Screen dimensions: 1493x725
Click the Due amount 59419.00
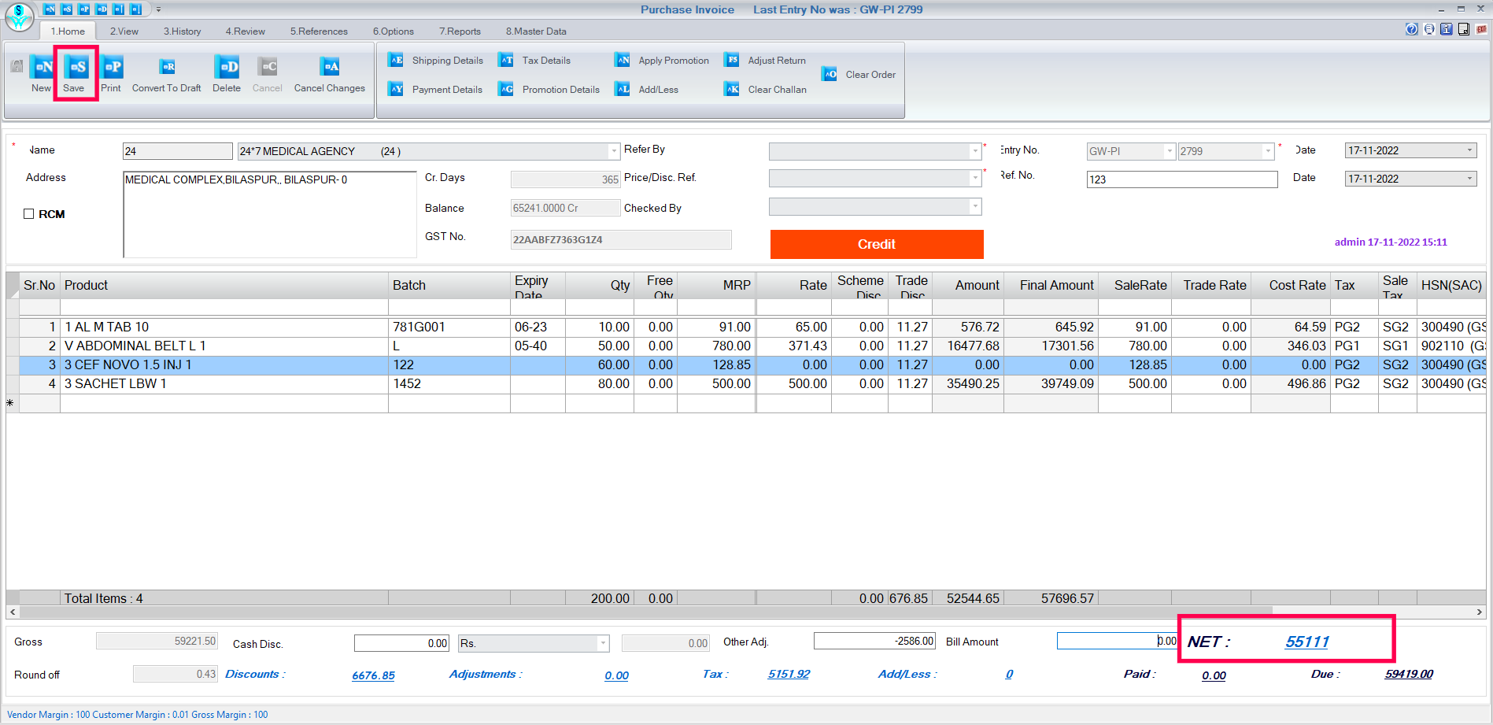click(x=1409, y=675)
